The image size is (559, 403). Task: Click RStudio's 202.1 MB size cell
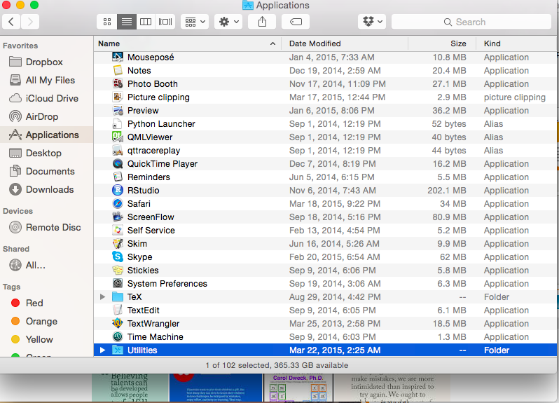pos(447,191)
